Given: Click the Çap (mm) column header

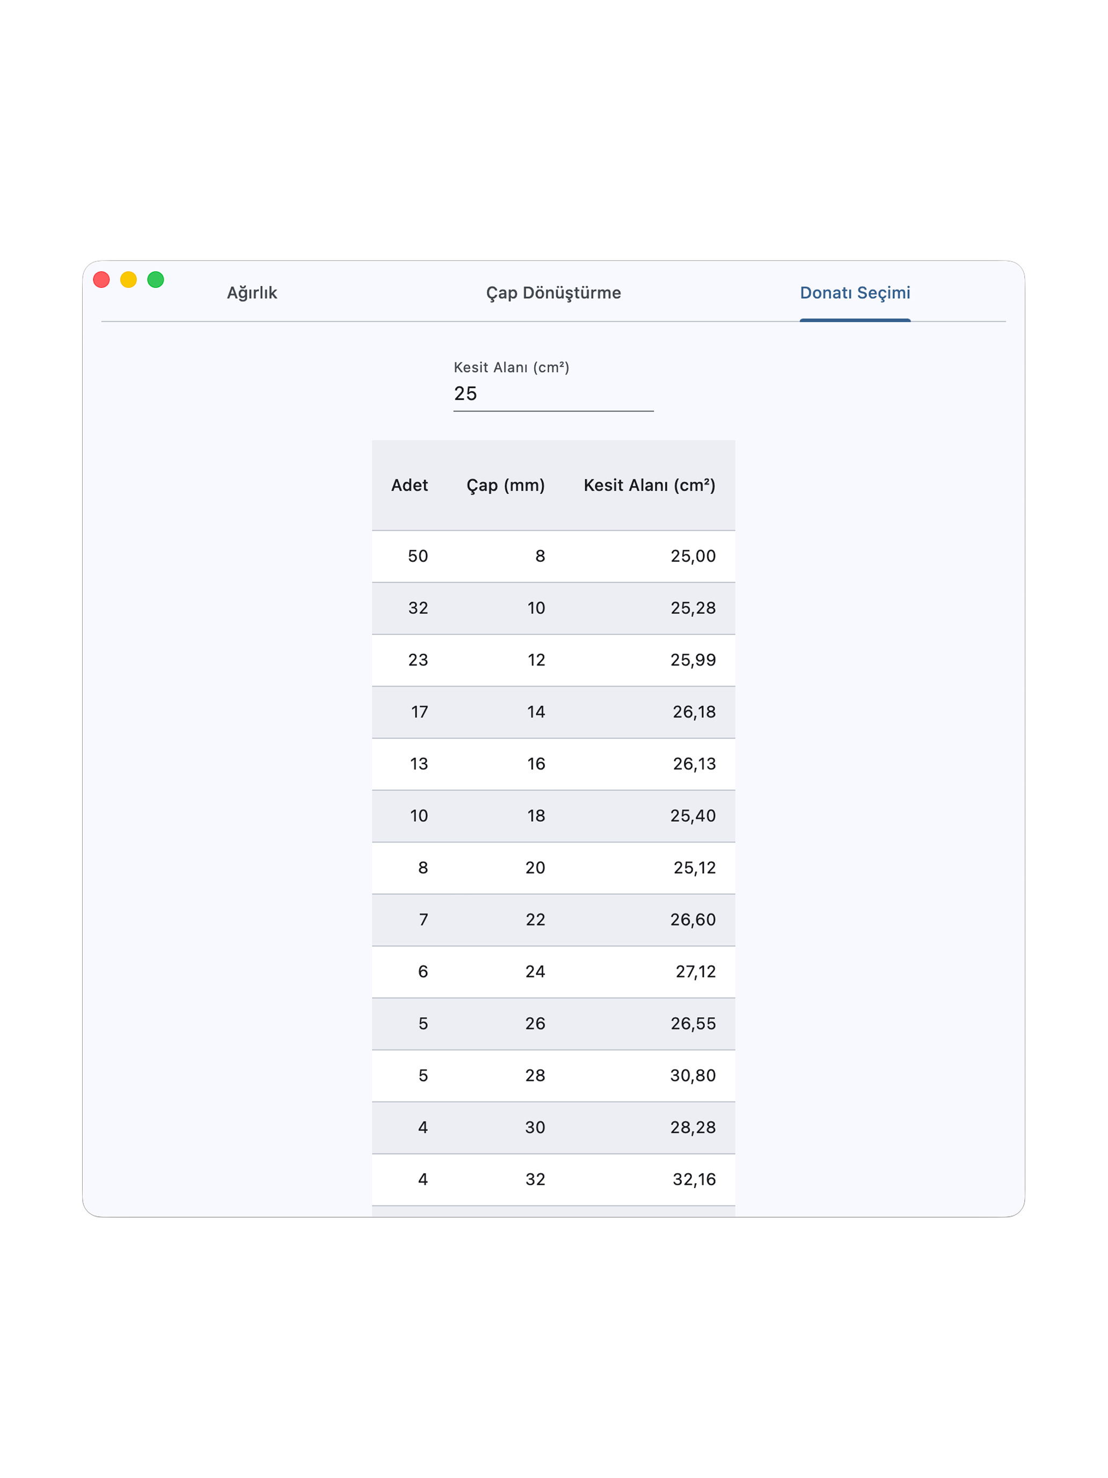Looking at the screenshot, I should click(x=506, y=485).
